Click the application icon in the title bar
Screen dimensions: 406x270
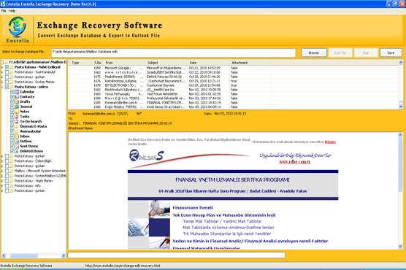pos(3,4)
